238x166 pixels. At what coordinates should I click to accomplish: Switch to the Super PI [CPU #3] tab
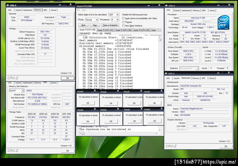coord(141,30)
